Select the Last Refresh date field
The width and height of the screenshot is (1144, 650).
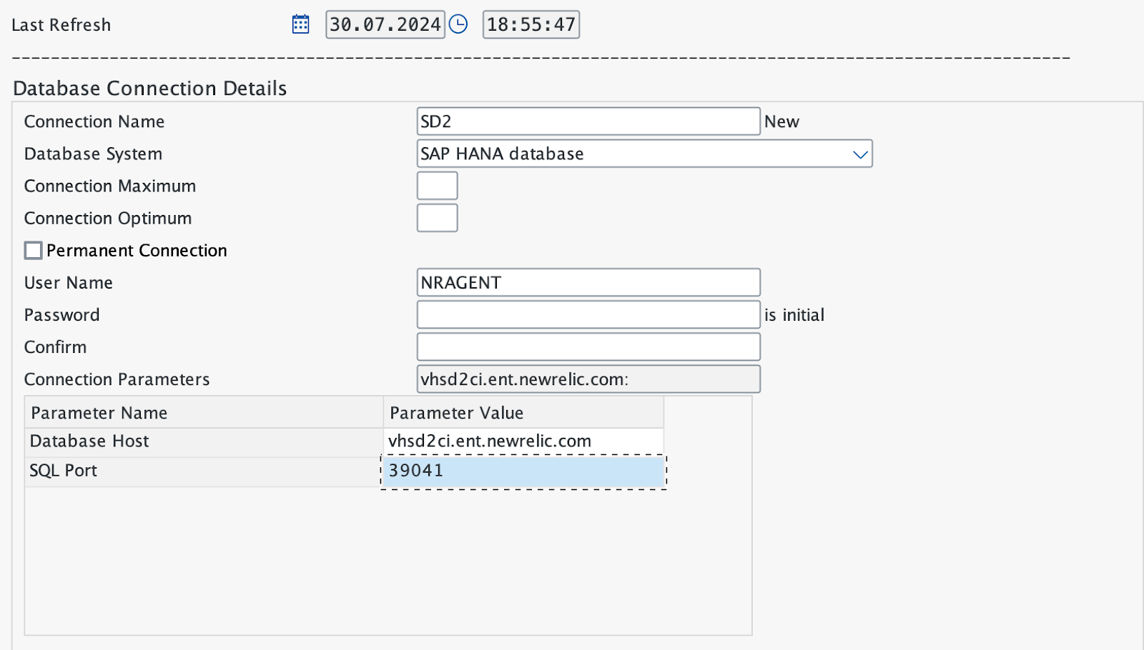click(385, 24)
